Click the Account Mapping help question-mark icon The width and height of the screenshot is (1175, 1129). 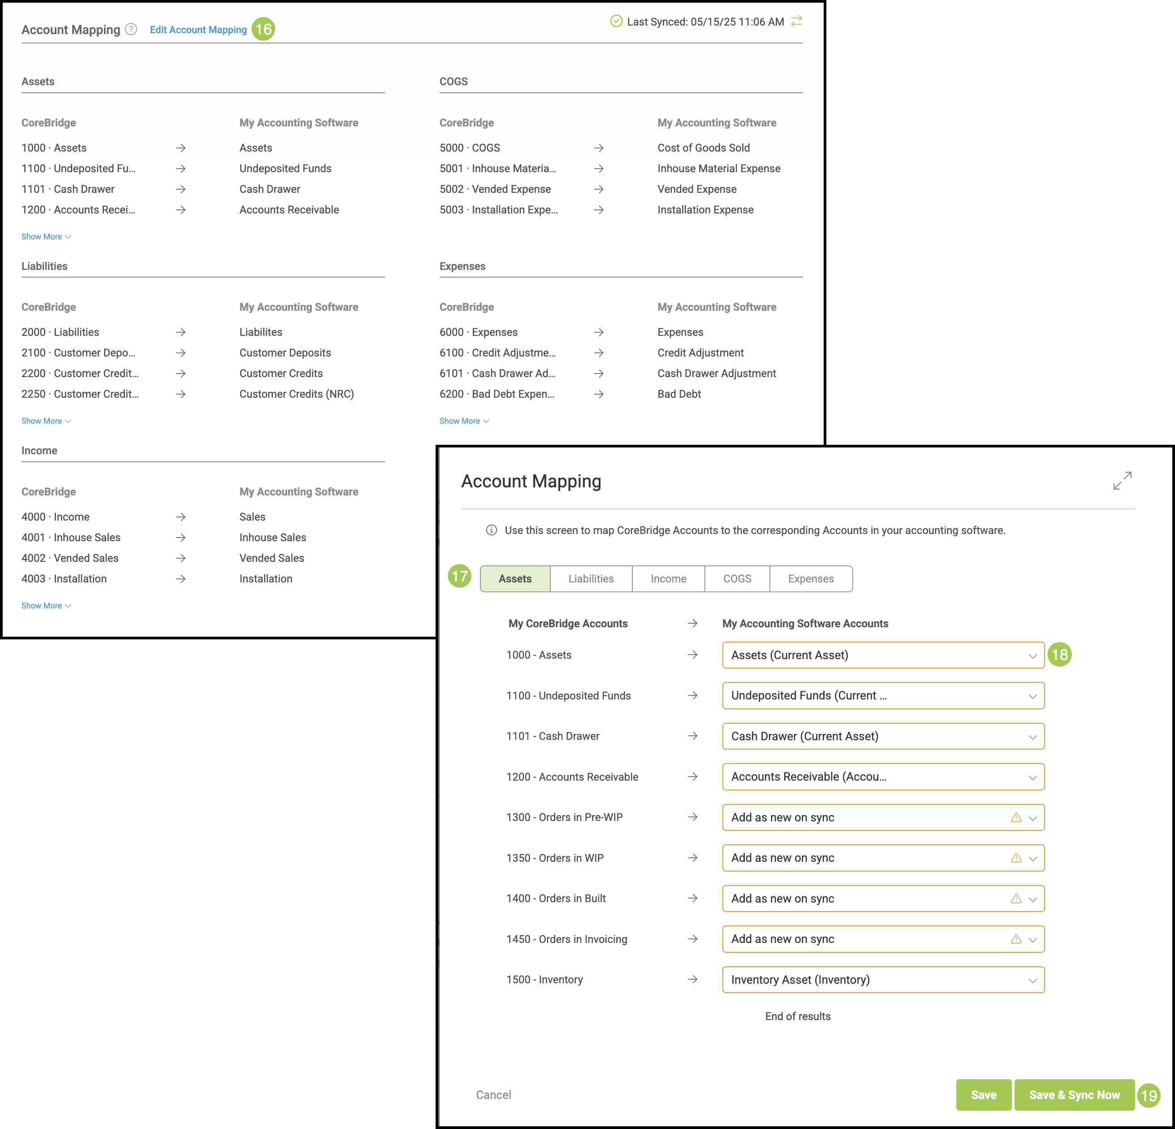tap(131, 29)
